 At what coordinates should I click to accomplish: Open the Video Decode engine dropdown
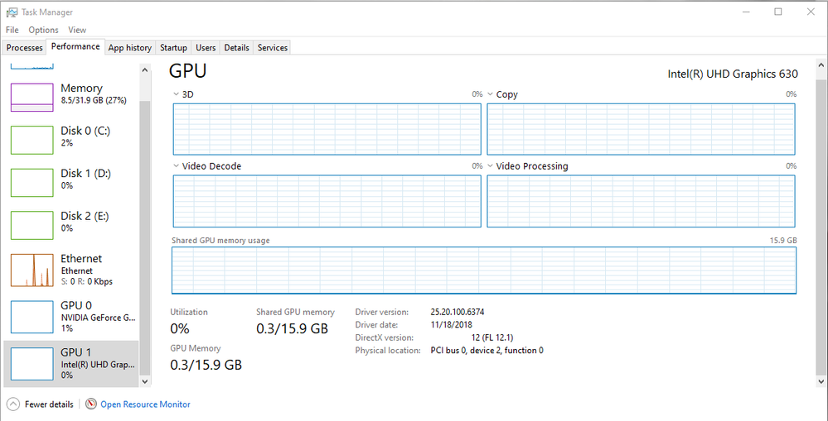177,166
